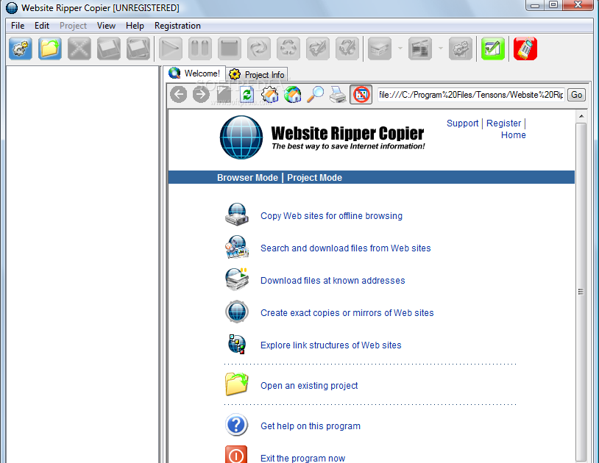Open the Help menu
This screenshot has height=463, width=599.
pos(135,26)
